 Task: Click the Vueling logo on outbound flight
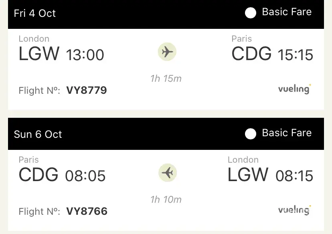point(295,89)
